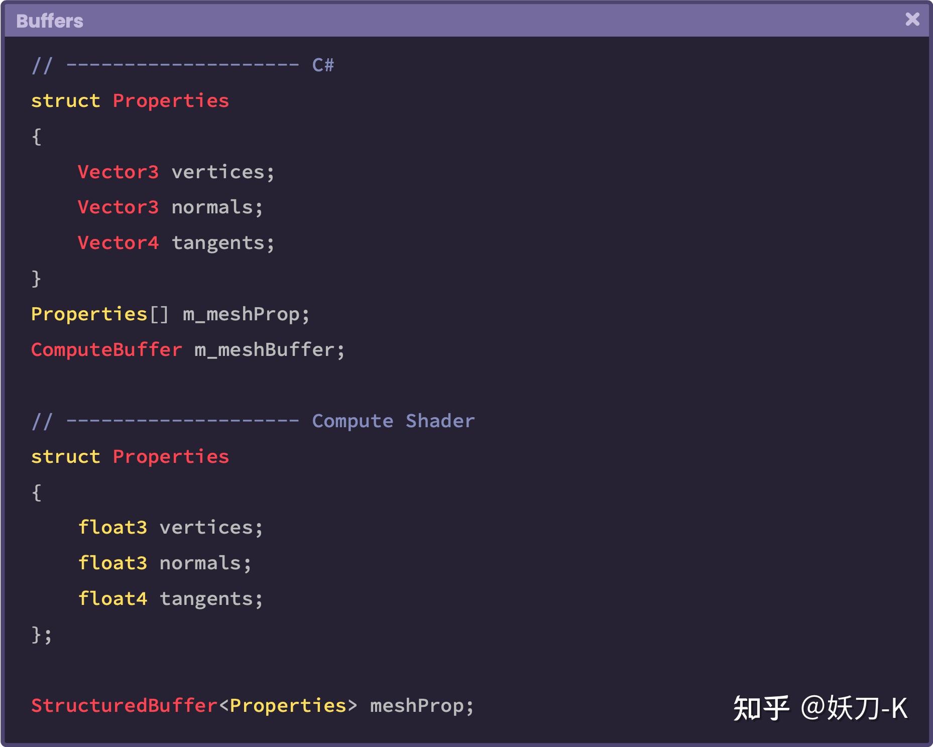Click the Vector4 tangents declaration
Image resolution: width=933 pixels, height=747 pixels.
click(176, 243)
